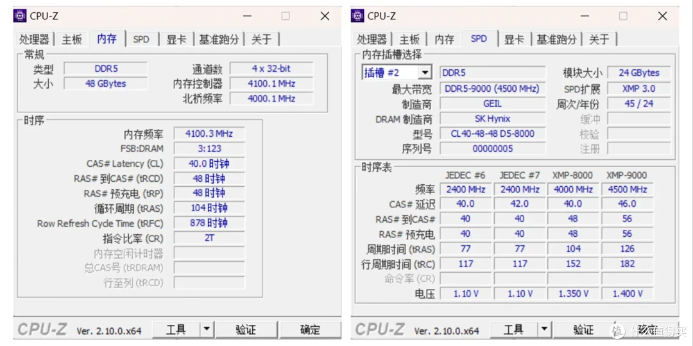693x346 pixels.
Task: Click the CL40-48-48 D5-8000 model field
Action: [492, 134]
